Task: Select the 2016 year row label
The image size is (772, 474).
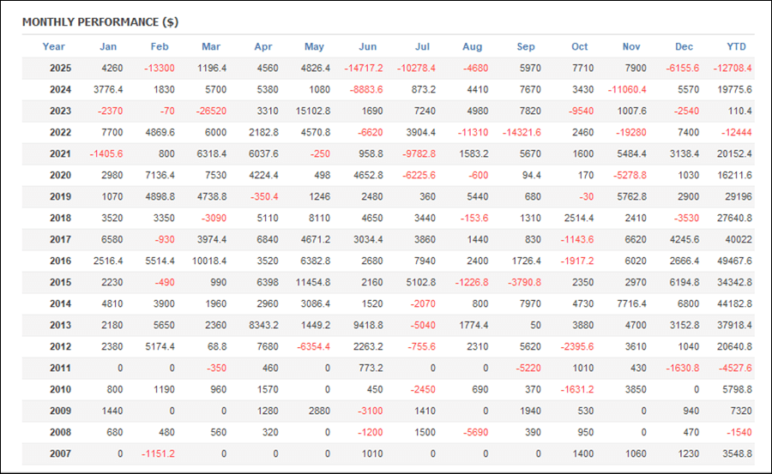Action: [60, 261]
